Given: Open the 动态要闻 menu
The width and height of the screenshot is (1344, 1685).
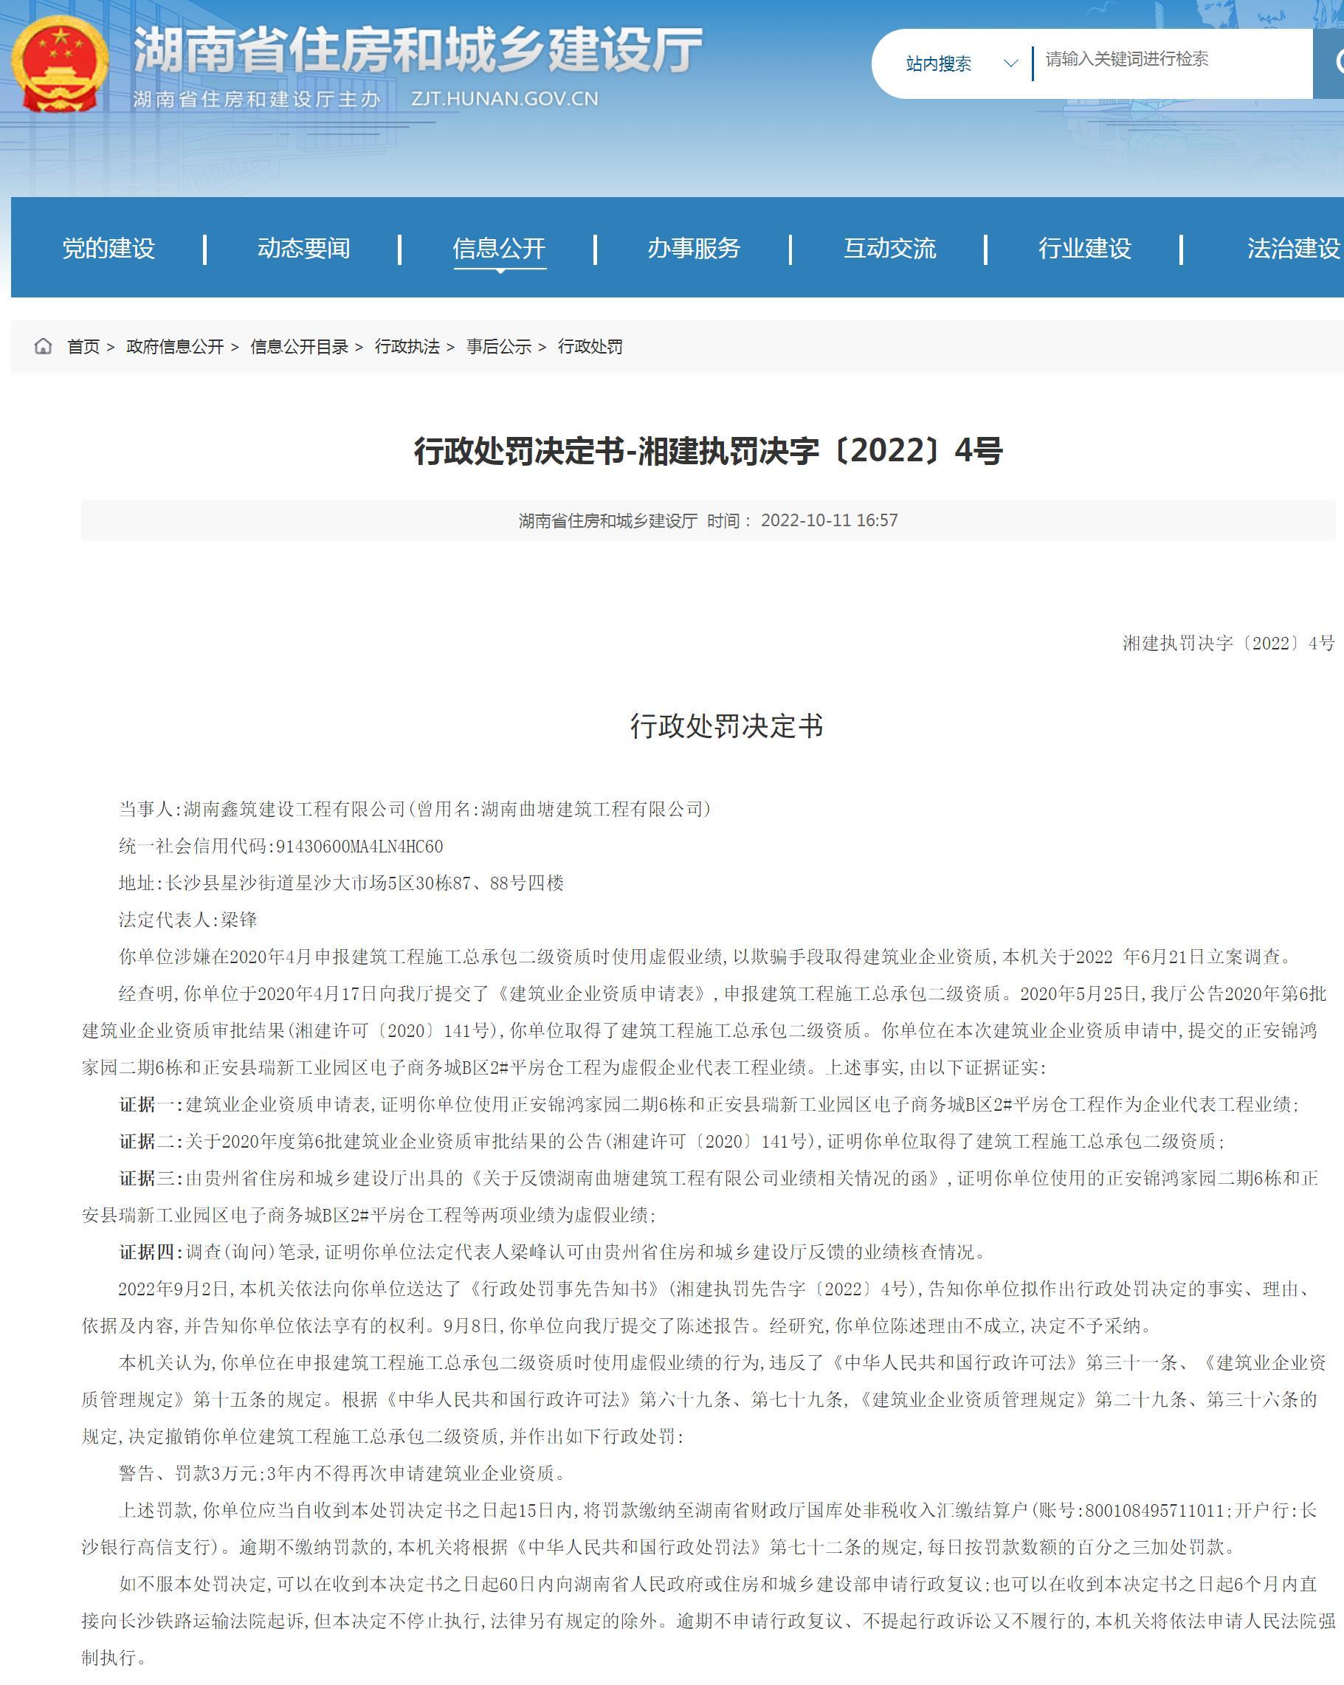Looking at the screenshot, I should click(304, 249).
